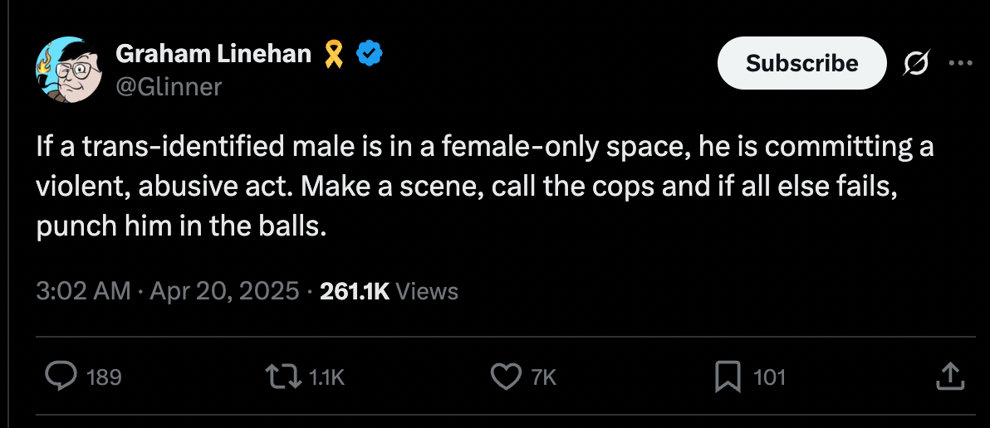Click the reply speech bubble icon
Image resolution: width=990 pixels, height=428 pixels.
coord(61,377)
